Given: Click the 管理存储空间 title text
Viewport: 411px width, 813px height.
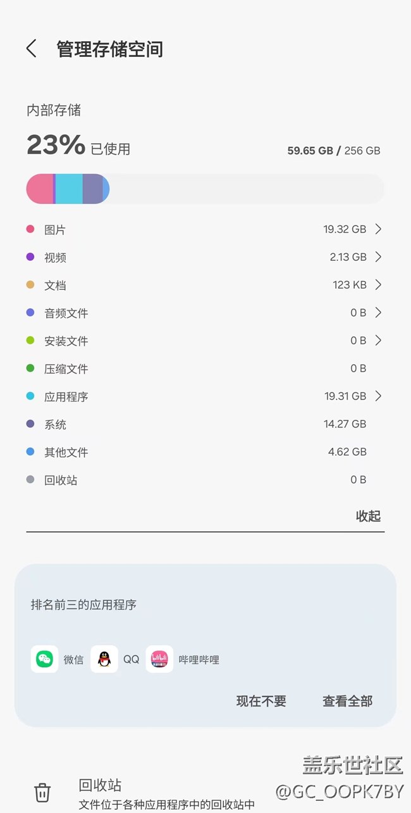Looking at the screenshot, I should tap(110, 49).
